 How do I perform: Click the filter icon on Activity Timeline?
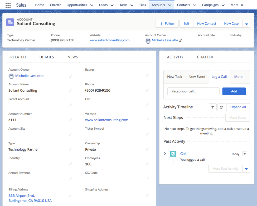click(213, 107)
